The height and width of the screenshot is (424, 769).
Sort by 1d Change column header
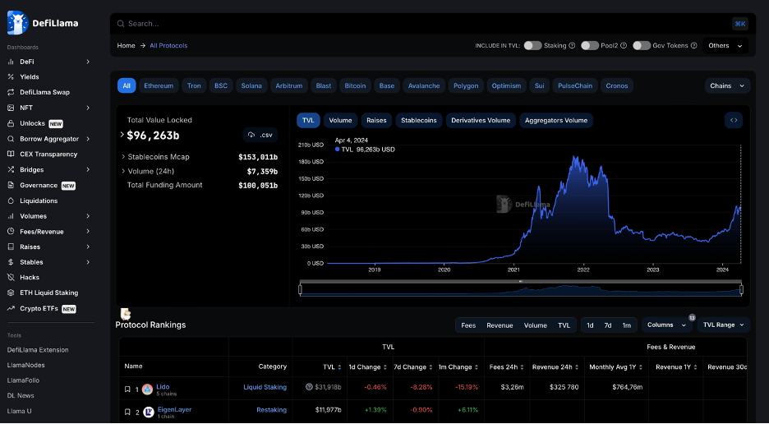[x=367, y=367]
